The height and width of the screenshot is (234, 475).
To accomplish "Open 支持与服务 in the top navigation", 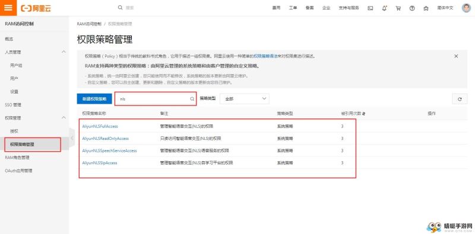I will 349,8.
